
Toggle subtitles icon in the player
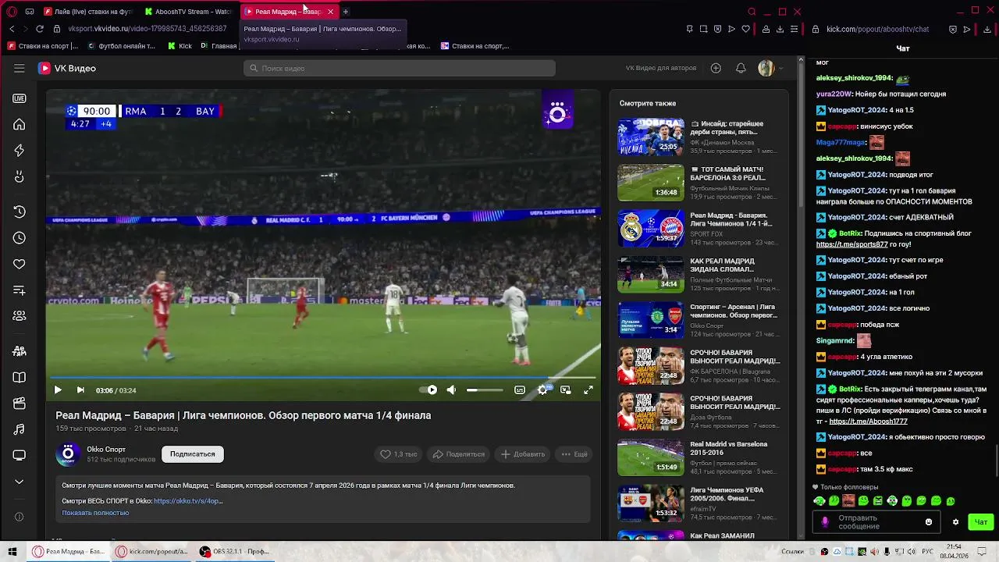point(520,389)
